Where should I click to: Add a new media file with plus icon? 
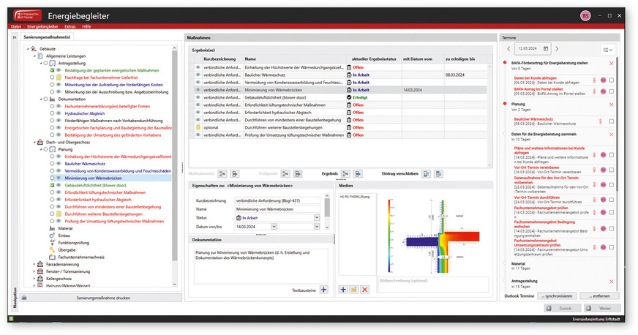pos(343,290)
